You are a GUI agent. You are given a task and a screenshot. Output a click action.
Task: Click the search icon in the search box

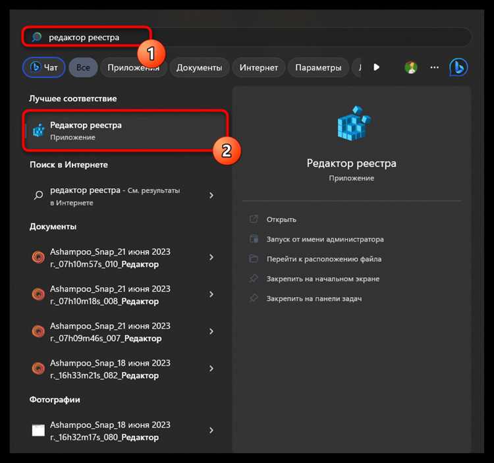[37, 37]
